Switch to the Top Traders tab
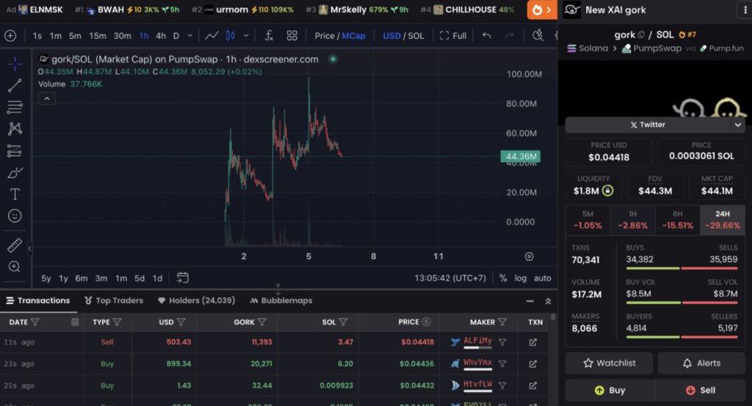Image resolution: width=752 pixels, height=406 pixels. pyautogui.click(x=113, y=300)
